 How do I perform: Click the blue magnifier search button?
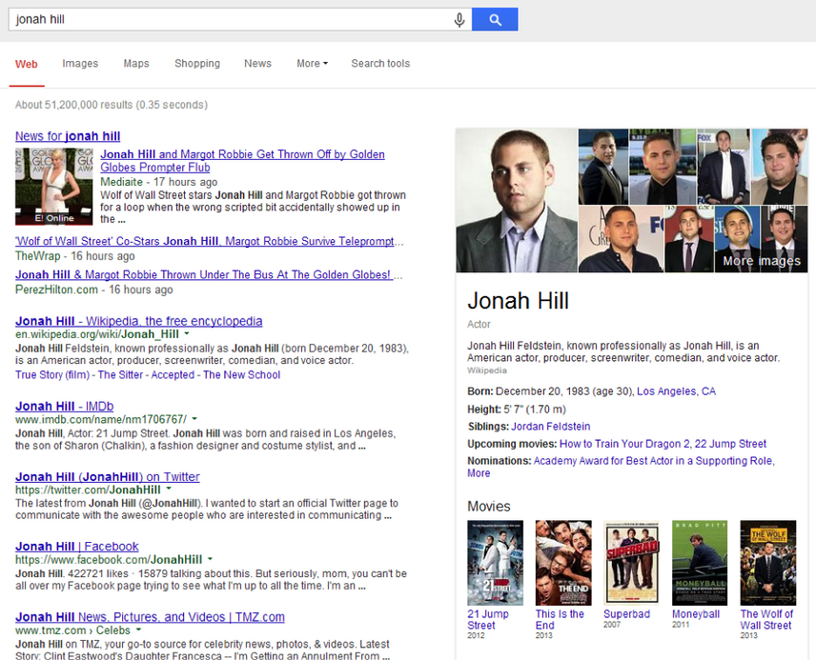(x=495, y=19)
